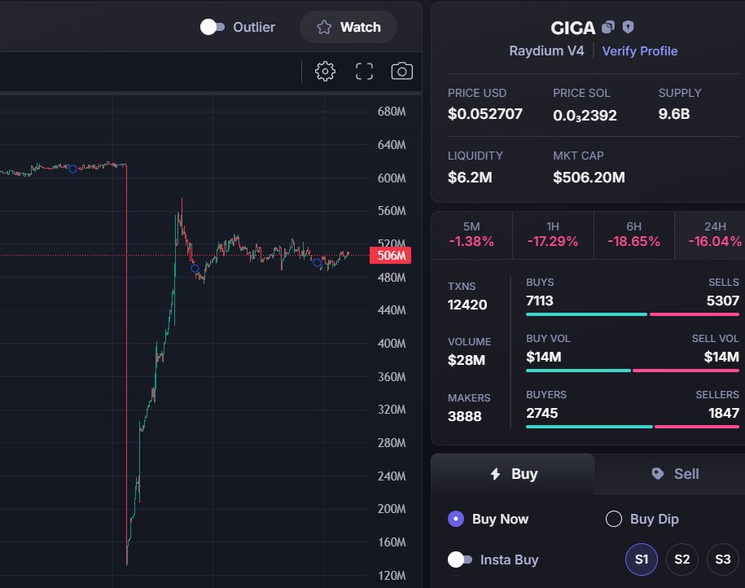Image resolution: width=745 pixels, height=588 pixels.
Task: Click the $6.2M liquidity value
Action: (x=470, y=178)
